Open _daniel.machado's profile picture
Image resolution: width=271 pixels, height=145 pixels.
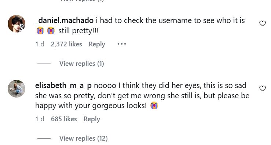(17, 24)
